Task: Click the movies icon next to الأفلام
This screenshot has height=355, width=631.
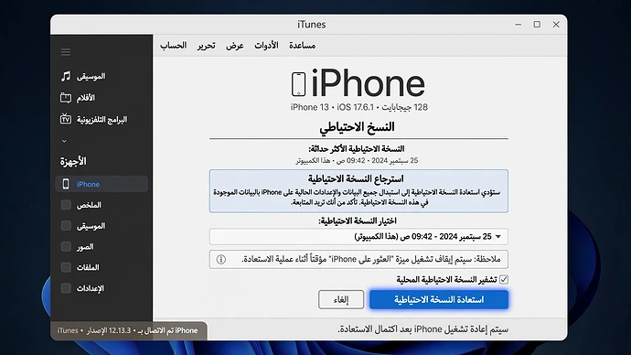Action: [x=66, y=98]
